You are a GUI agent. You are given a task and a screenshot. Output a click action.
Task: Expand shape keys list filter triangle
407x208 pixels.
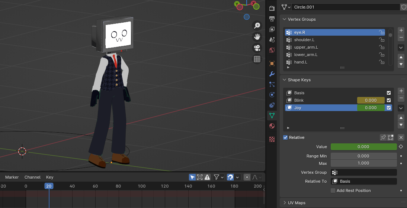[x=288, y=128]
